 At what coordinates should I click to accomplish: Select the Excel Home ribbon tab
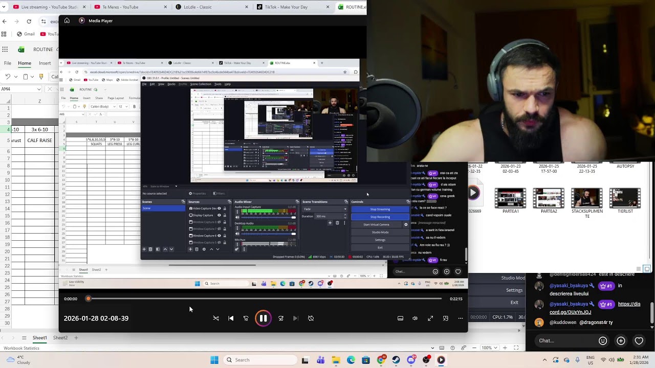[25, 63]
